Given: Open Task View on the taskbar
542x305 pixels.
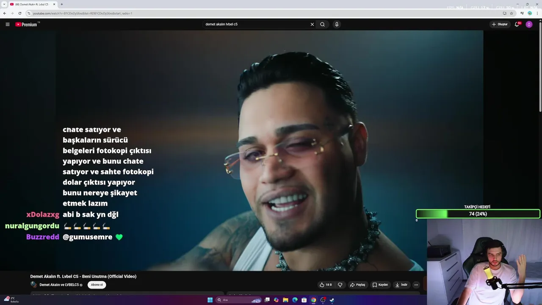Looking at the screenshot, I should tap(267, 300).
